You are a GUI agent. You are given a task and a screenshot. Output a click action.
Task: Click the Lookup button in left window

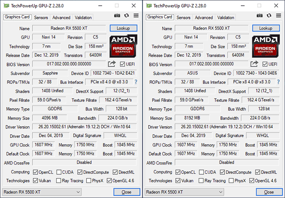123,28
